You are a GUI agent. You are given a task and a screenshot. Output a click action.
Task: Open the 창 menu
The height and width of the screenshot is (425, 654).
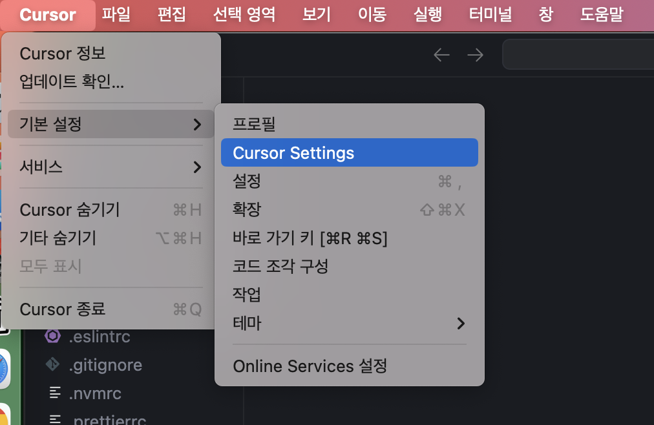coord(545,15)
